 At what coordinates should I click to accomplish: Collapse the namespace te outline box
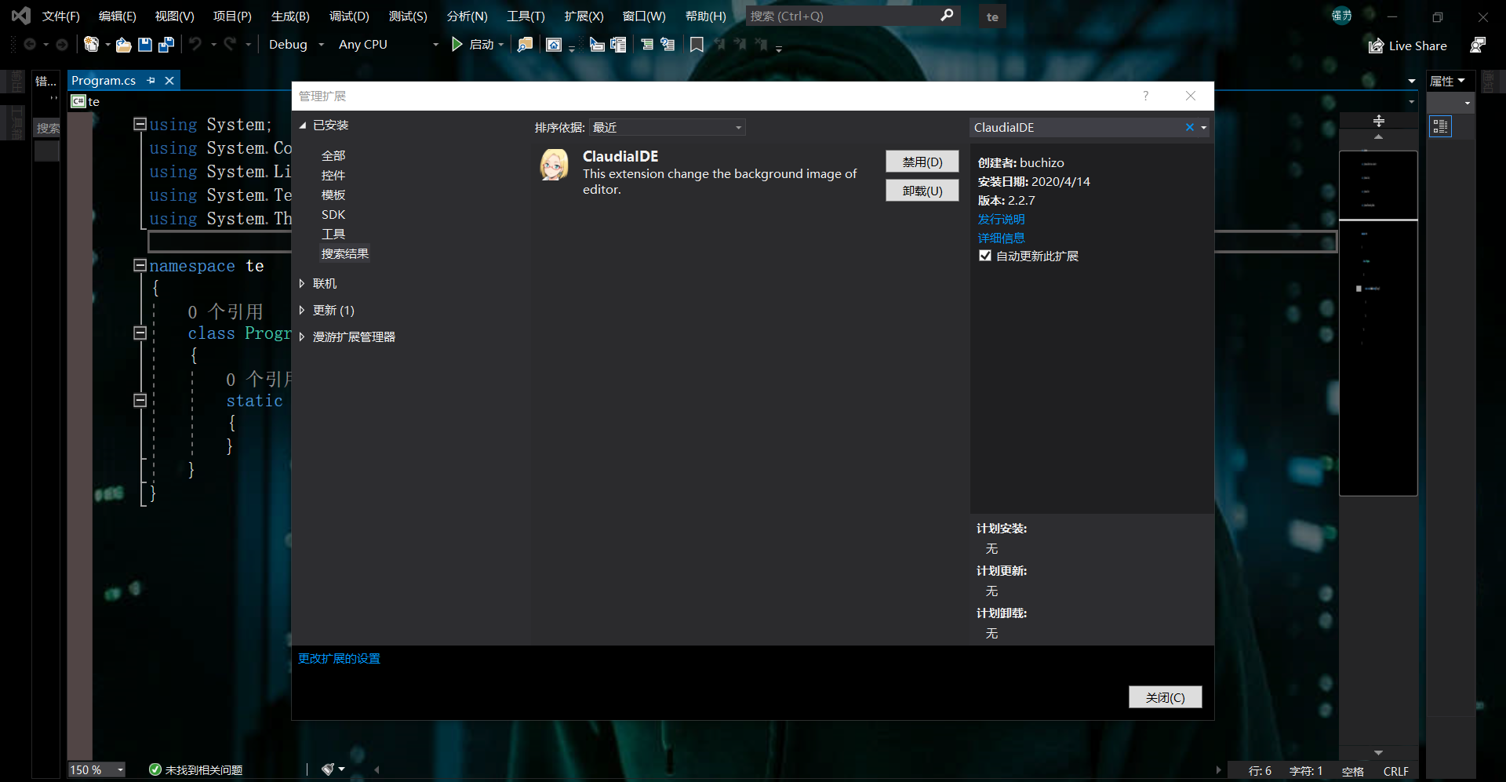(140, 265)
